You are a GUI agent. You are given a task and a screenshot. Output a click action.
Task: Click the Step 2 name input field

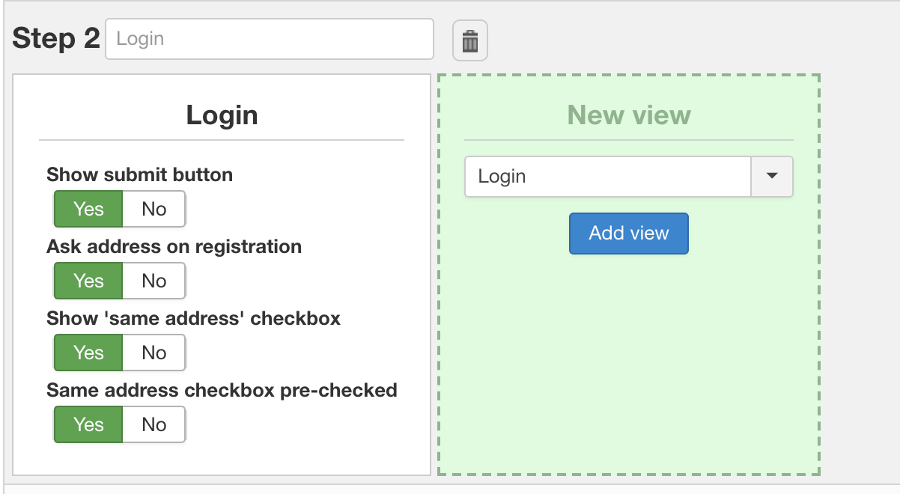tap(270, 39)
